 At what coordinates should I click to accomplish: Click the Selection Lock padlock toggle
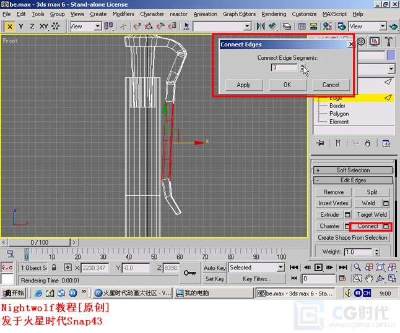54,268
